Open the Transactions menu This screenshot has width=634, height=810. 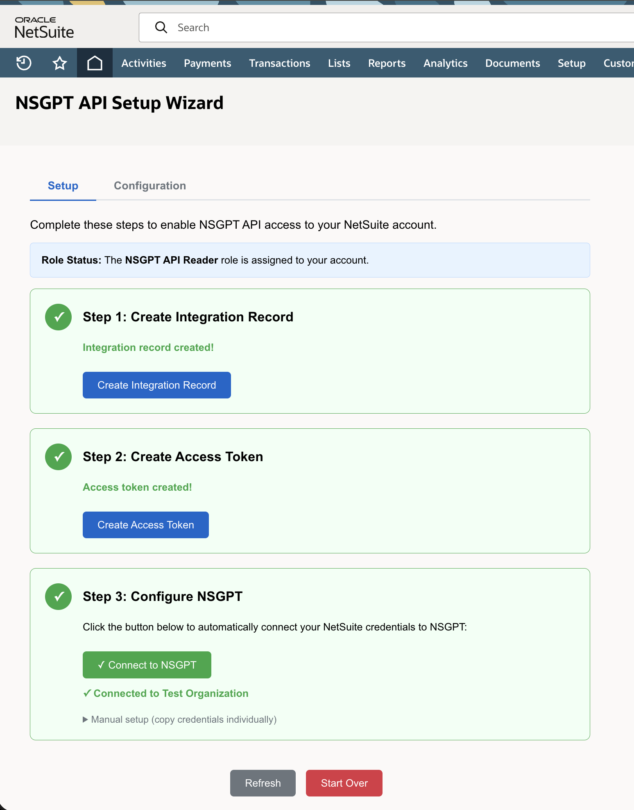[279, 63]
